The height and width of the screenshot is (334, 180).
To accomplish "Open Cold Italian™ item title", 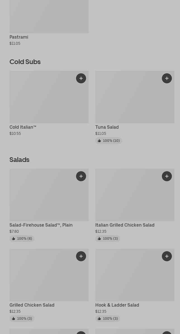I will coord(23,127).
